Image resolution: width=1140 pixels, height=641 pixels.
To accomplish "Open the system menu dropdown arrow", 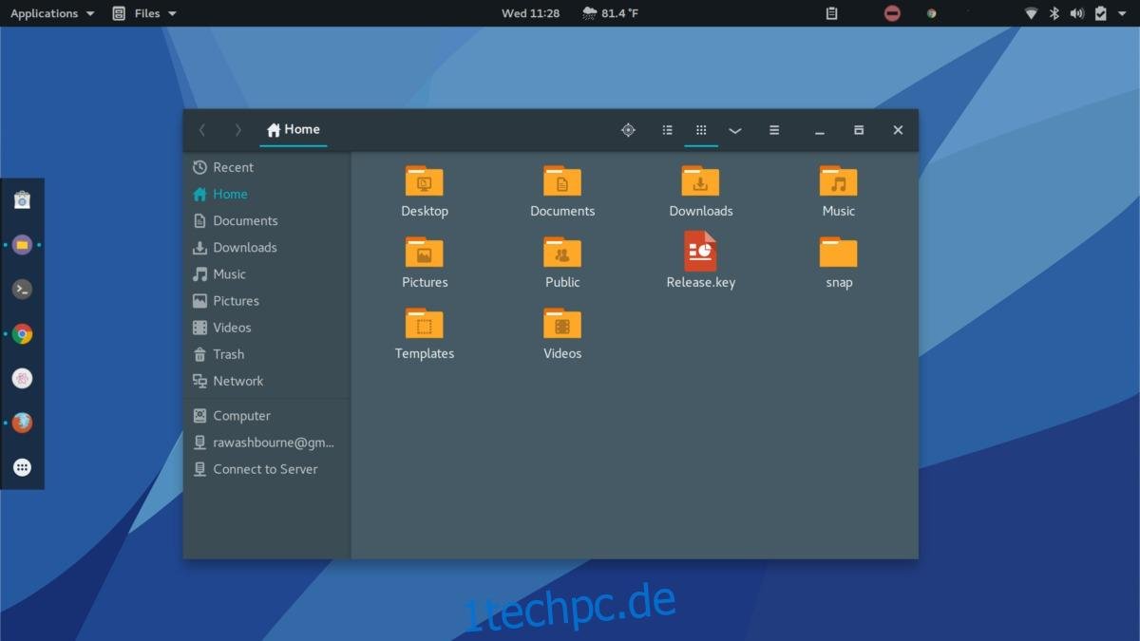I will click(x=1124, y=13).
